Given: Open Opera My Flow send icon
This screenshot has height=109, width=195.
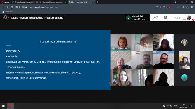Looking at the screenshot, I should pyautogui.click(x=161, y=7).
